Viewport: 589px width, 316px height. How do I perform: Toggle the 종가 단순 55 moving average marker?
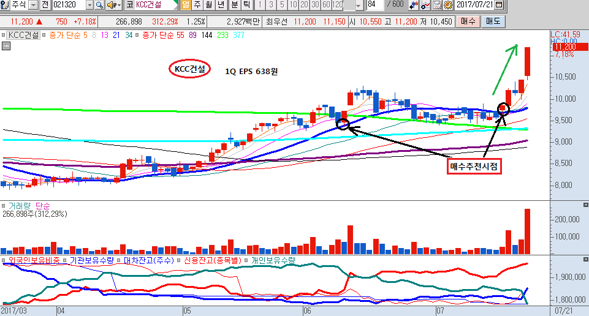[x=137, y=36]
